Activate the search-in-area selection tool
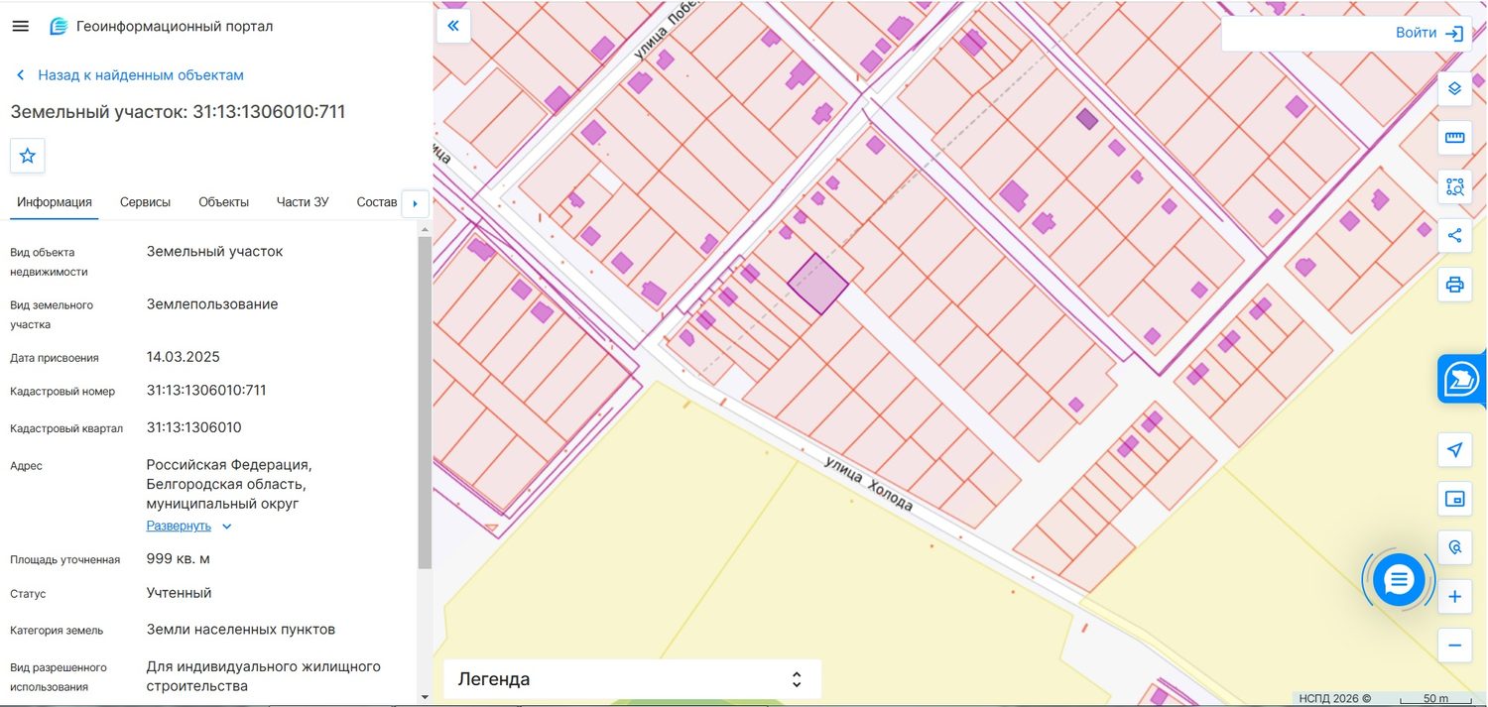This screenshot has width=1488, height=707. point(1455,186)
